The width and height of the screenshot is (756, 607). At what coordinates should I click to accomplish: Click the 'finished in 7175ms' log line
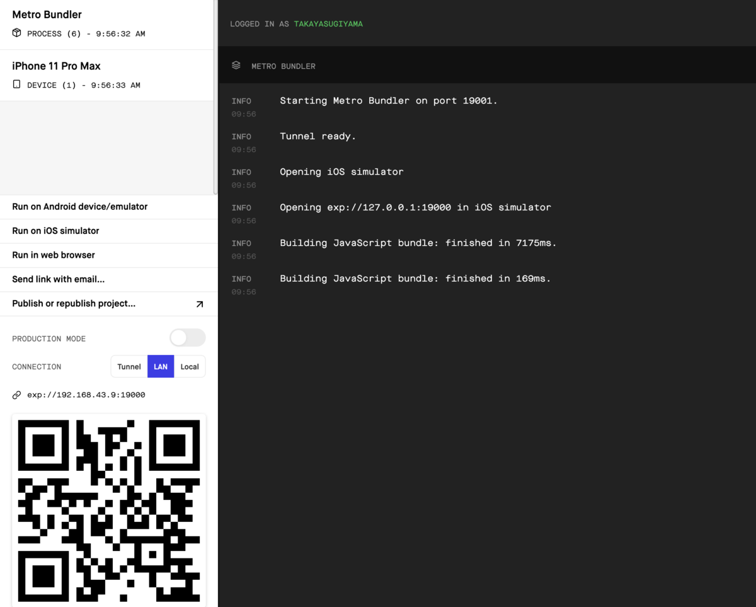tap(418, 243)
